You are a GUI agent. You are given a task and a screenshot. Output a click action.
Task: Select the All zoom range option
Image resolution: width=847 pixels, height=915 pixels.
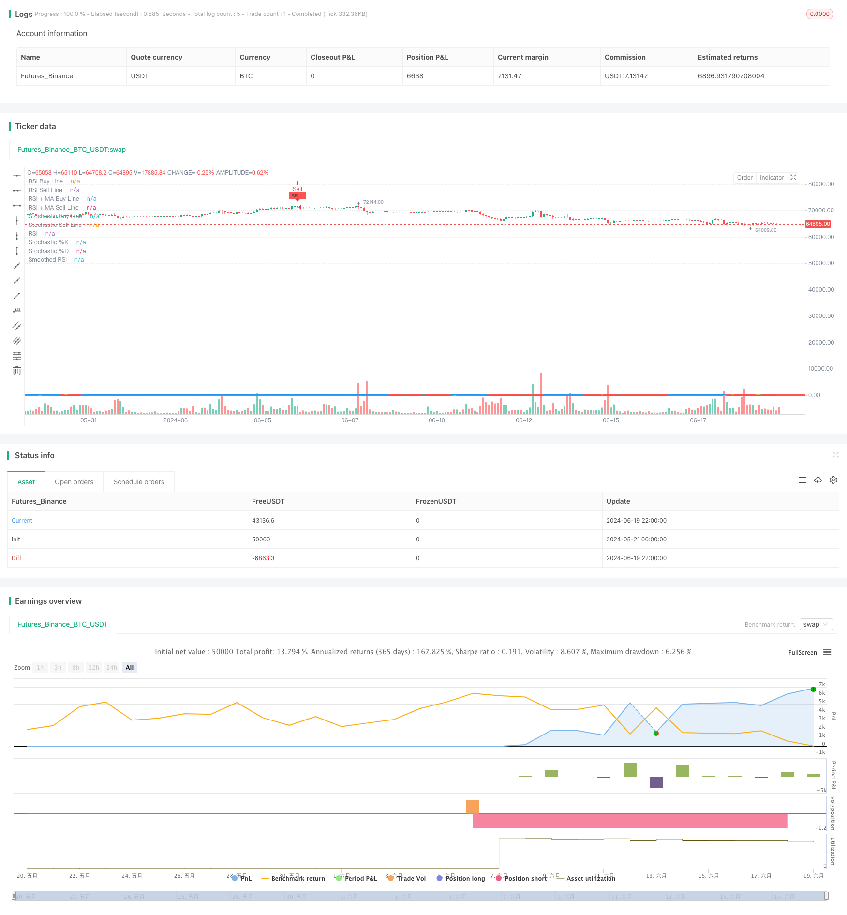[129, 667]
